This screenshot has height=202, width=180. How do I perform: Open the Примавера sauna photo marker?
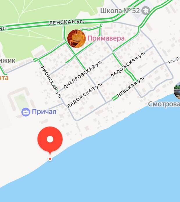pyautogui.click(x=77, y=39)
